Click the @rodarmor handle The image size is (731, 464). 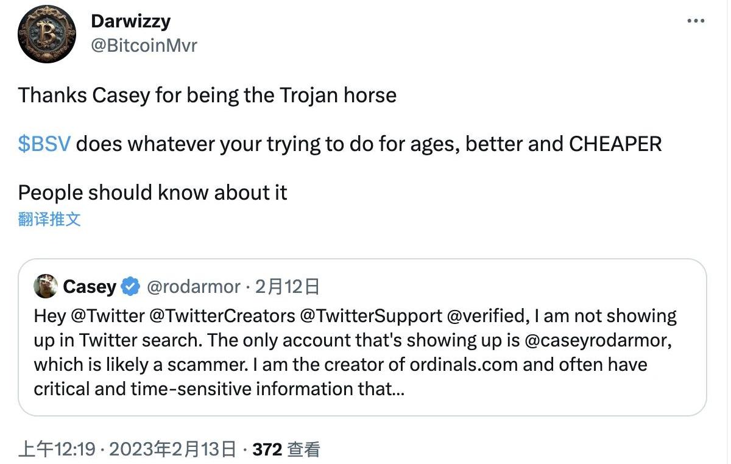pyautogui.click(x=193, y=287)
